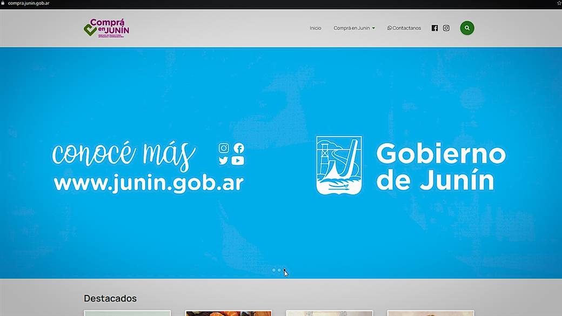Open the Inicio menu link
This screenshot has width=562, height=316.
316,28
